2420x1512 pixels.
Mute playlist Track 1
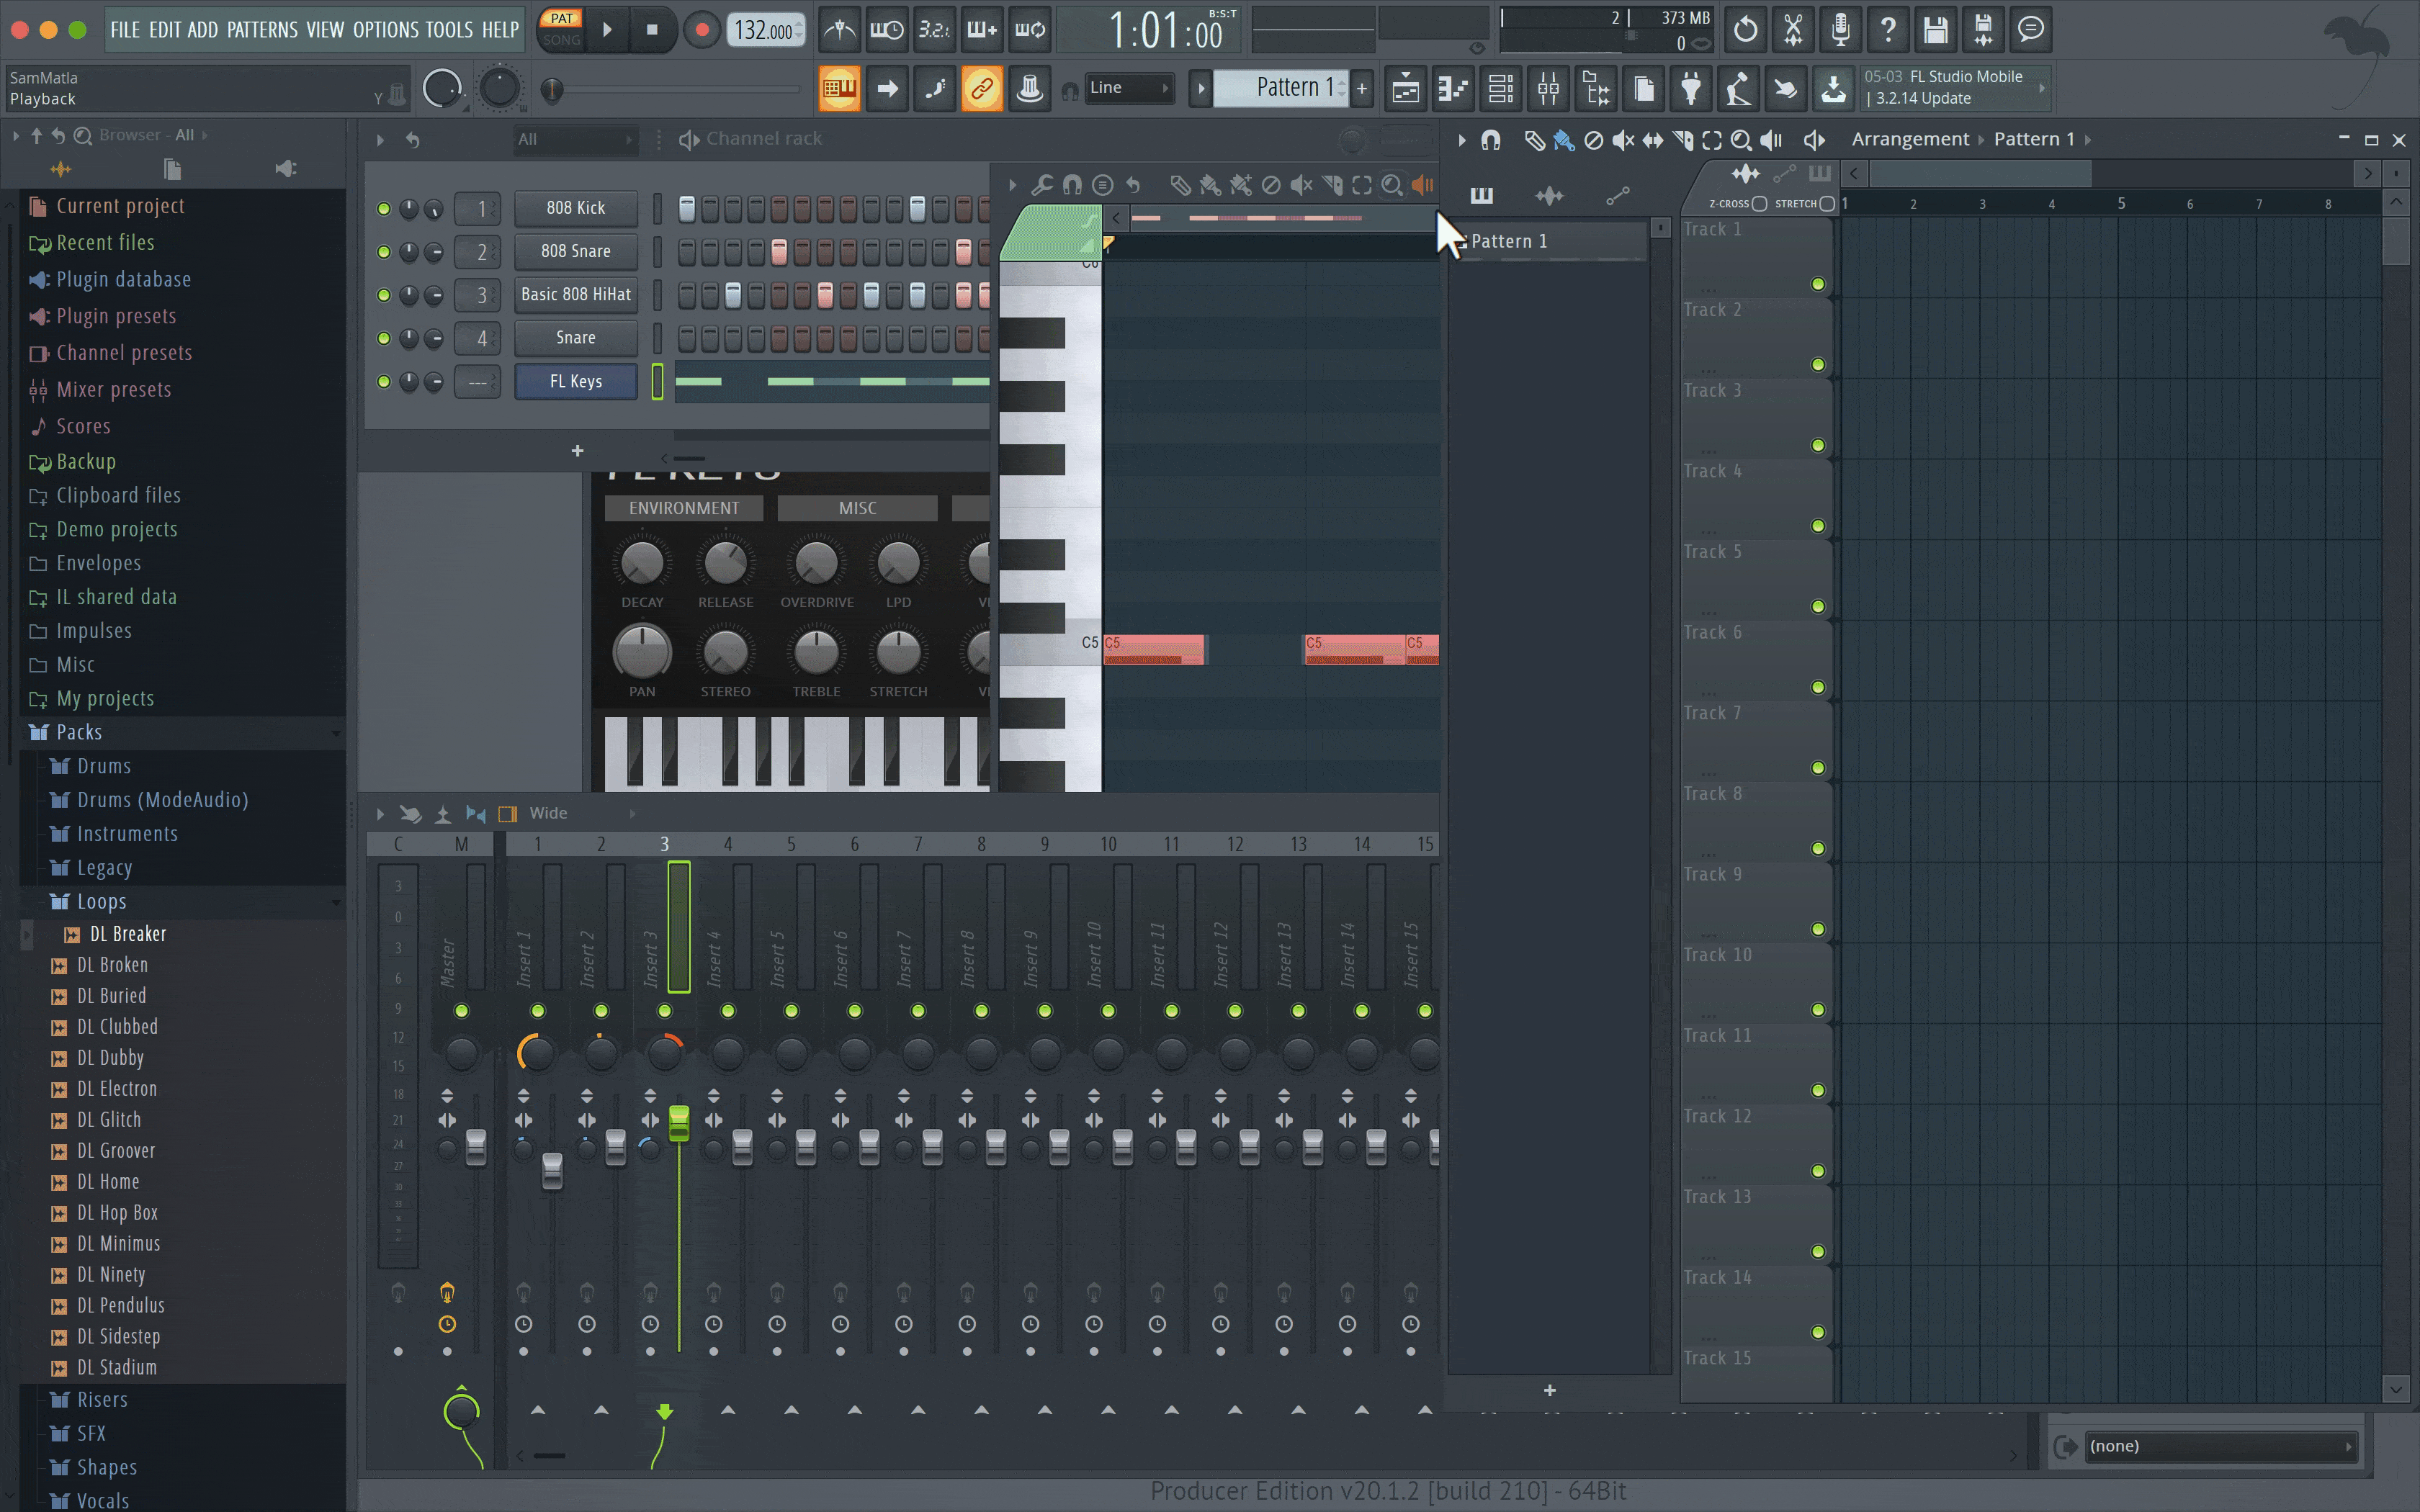click(x=1818, y=284)
